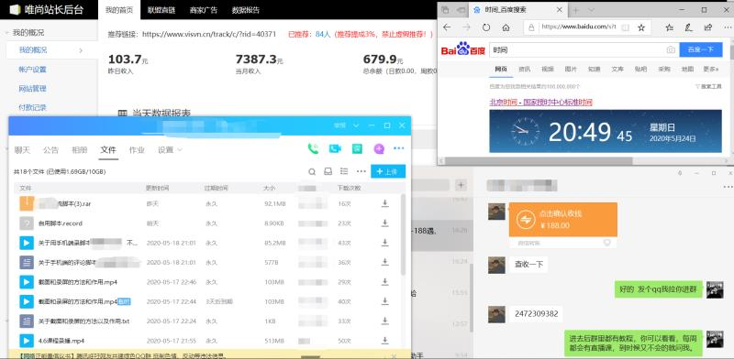Open the blue three-dot more menu in group window
The width and height of the screenshot is (734, 359).
399,148
